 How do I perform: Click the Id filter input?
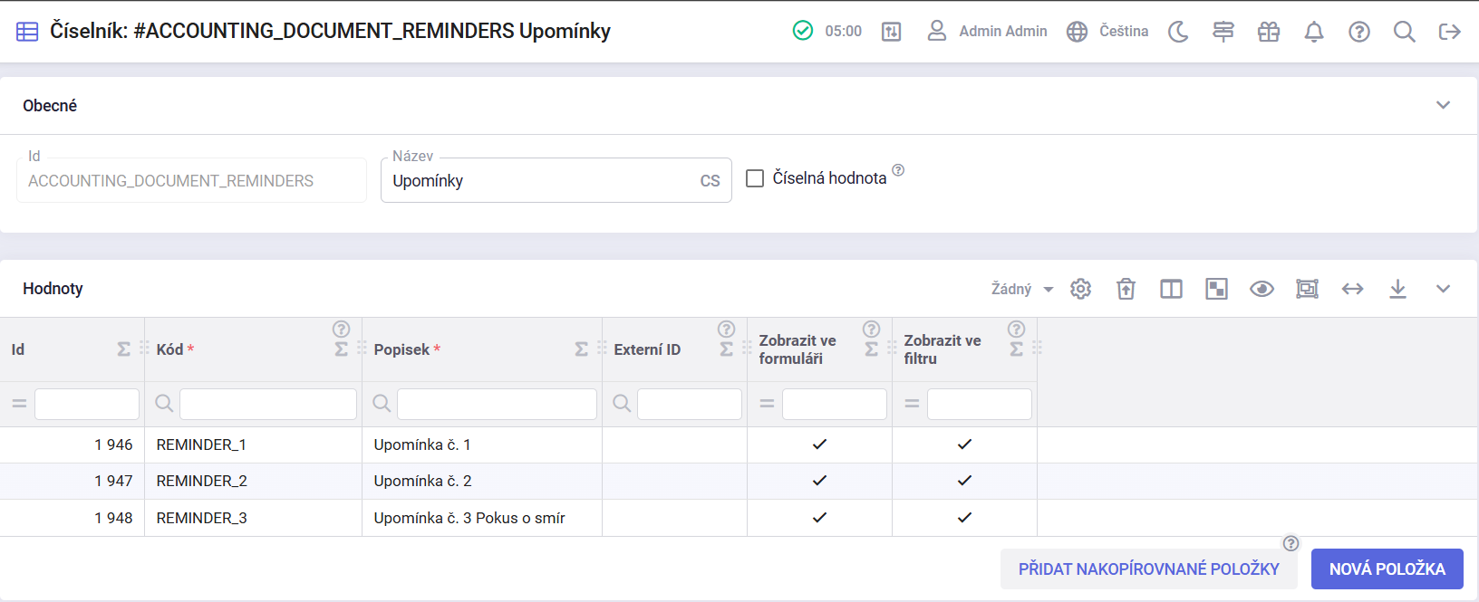click(x=87, y=404)
